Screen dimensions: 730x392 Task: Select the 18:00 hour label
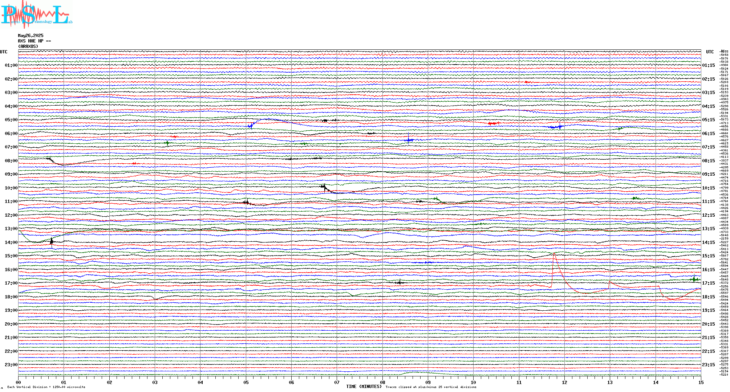11,297
